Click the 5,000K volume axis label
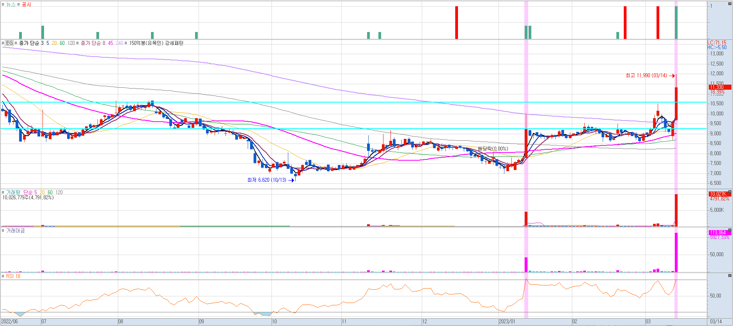Image resolution: width=733 pixels, height=326 pixels. (x=717, y=210)
